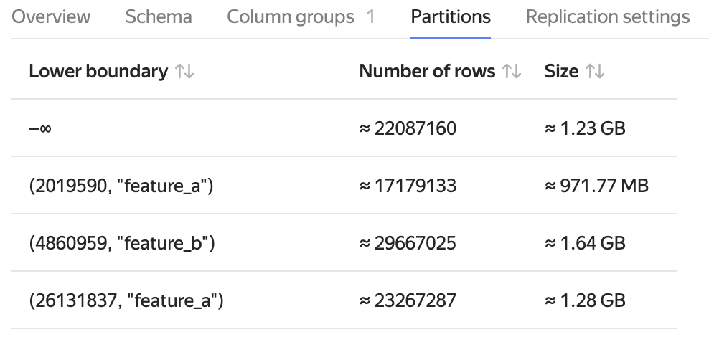This screenshot has width=709, height=337.
Task: Go to Replication settings tab
Action: pos(608,17)
